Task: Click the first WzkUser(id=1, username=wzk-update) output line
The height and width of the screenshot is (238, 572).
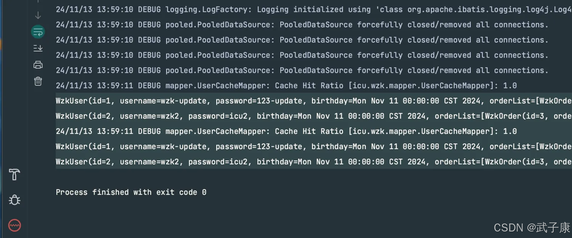Action: click(x=314, y=101)
